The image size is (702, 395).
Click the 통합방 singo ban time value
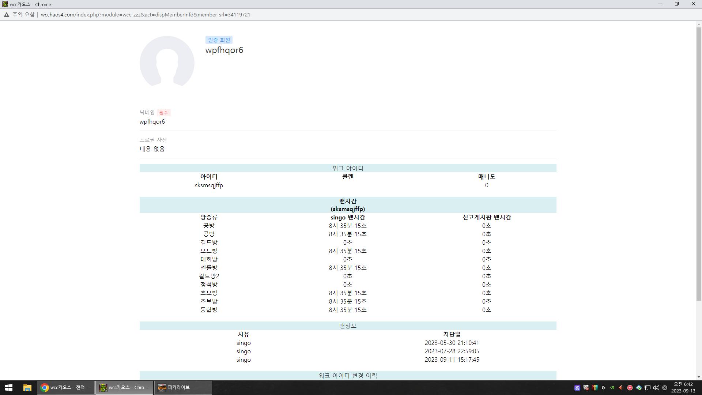pos(348,310)
